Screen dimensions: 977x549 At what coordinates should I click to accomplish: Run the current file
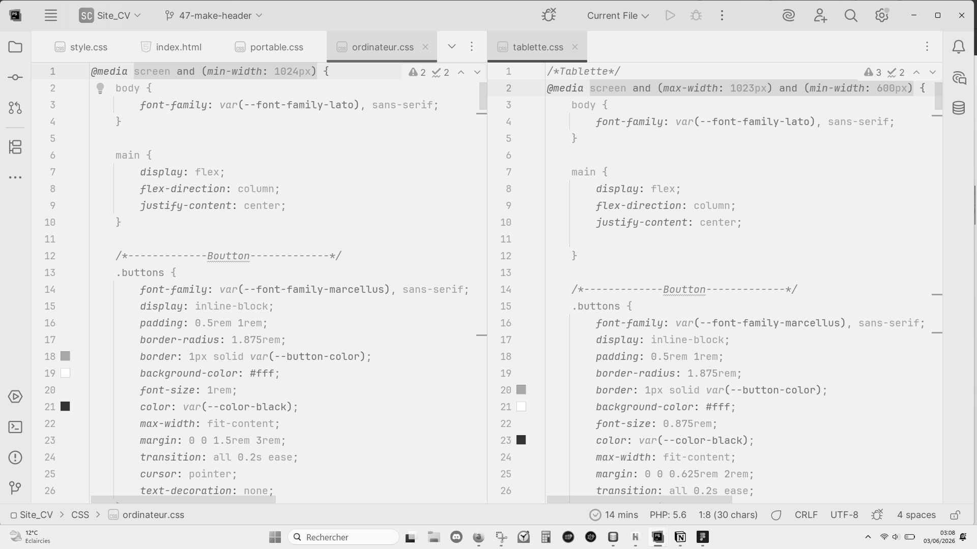(670, 15)
